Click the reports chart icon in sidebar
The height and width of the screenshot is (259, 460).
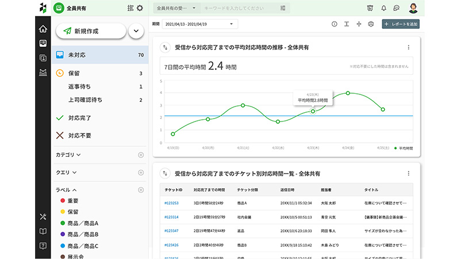43,72
